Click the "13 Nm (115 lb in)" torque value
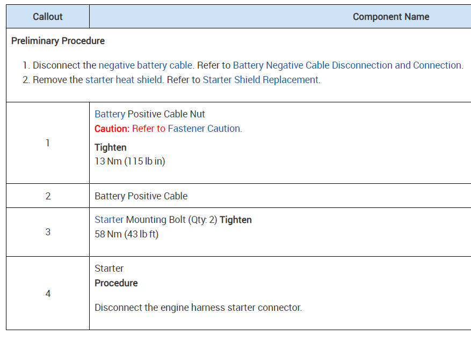This screenshot has height=343, width=471. coord(129,161)
